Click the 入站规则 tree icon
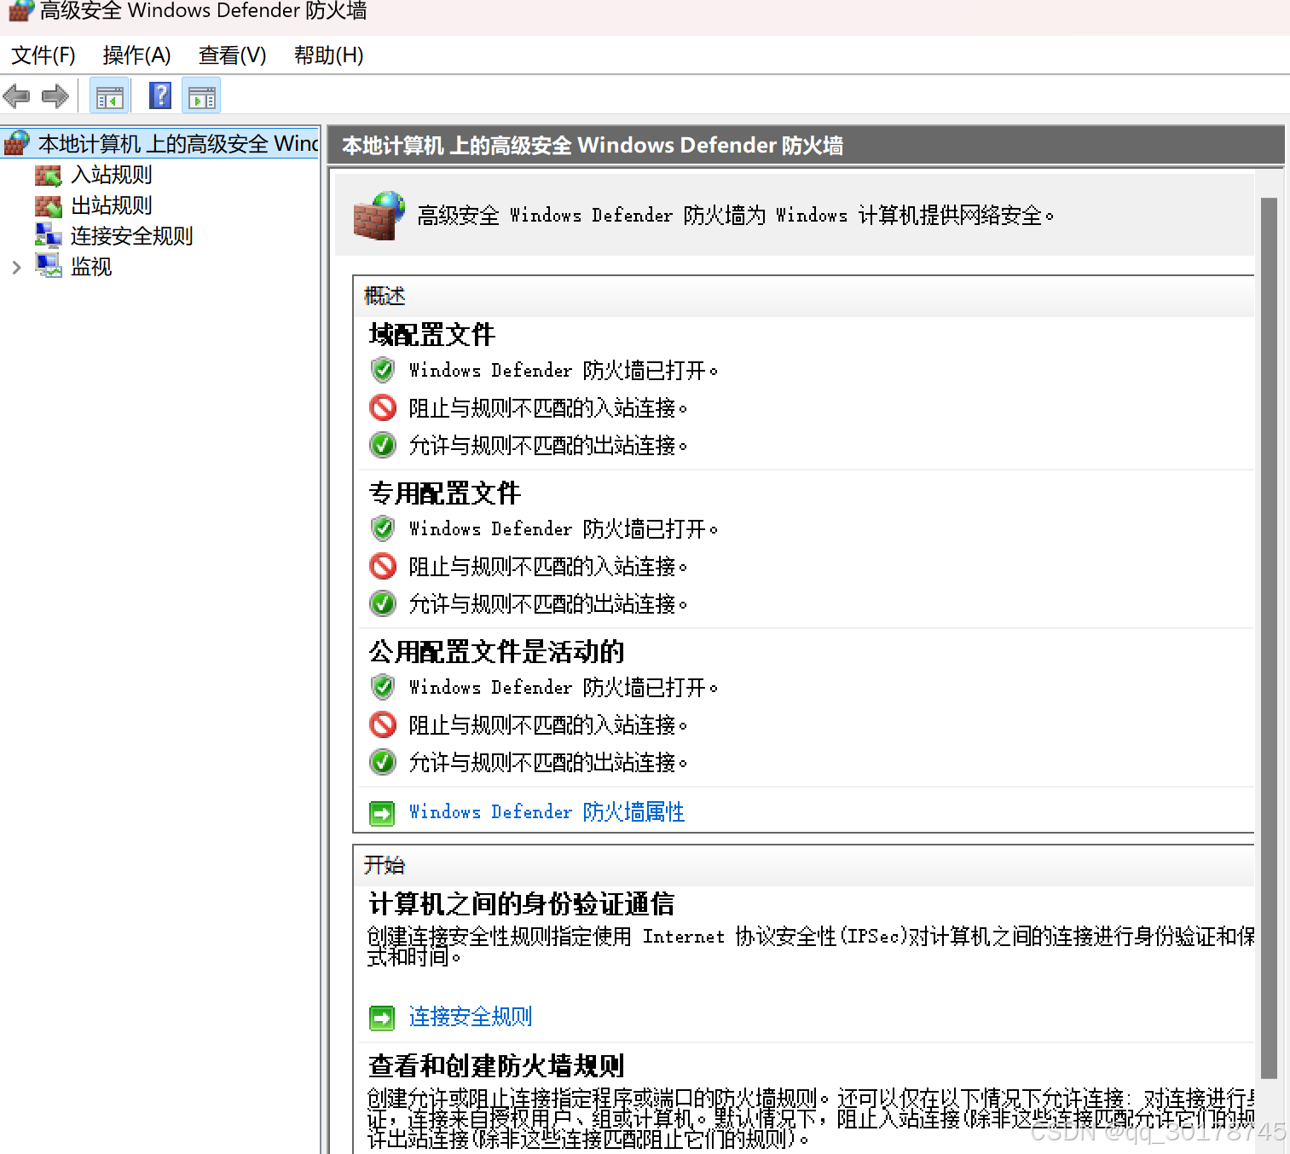 point(49,176)
